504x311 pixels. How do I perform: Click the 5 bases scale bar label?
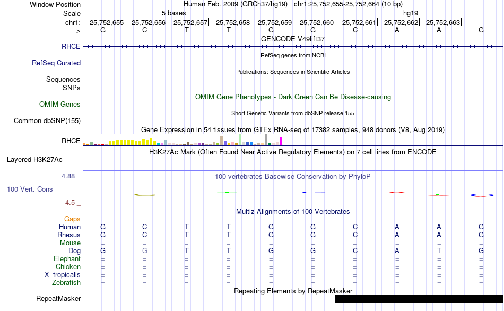point(173,13)
